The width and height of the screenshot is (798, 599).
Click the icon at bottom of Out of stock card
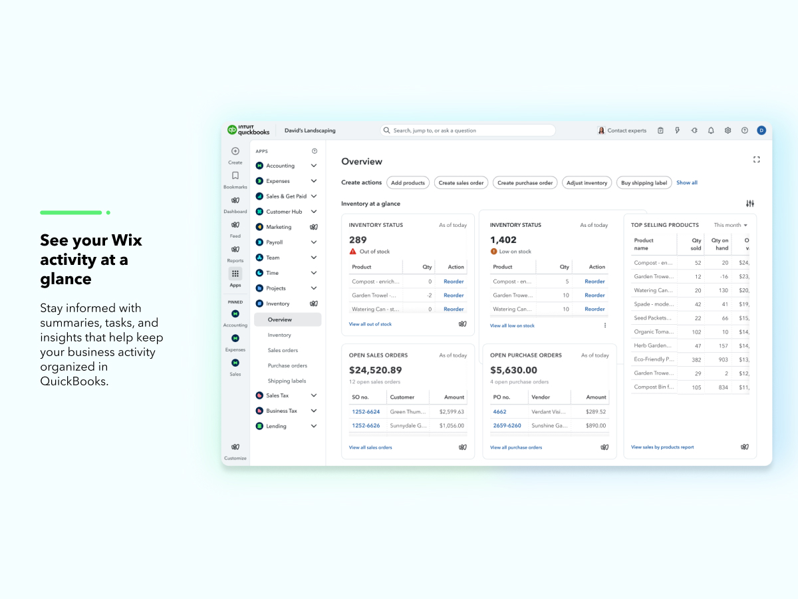tap(462, 324)
